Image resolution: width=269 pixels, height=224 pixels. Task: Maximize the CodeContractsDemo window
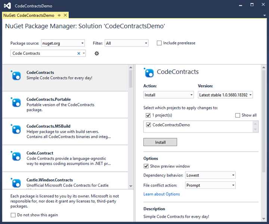pyautogui.click(x=252, y=4)
